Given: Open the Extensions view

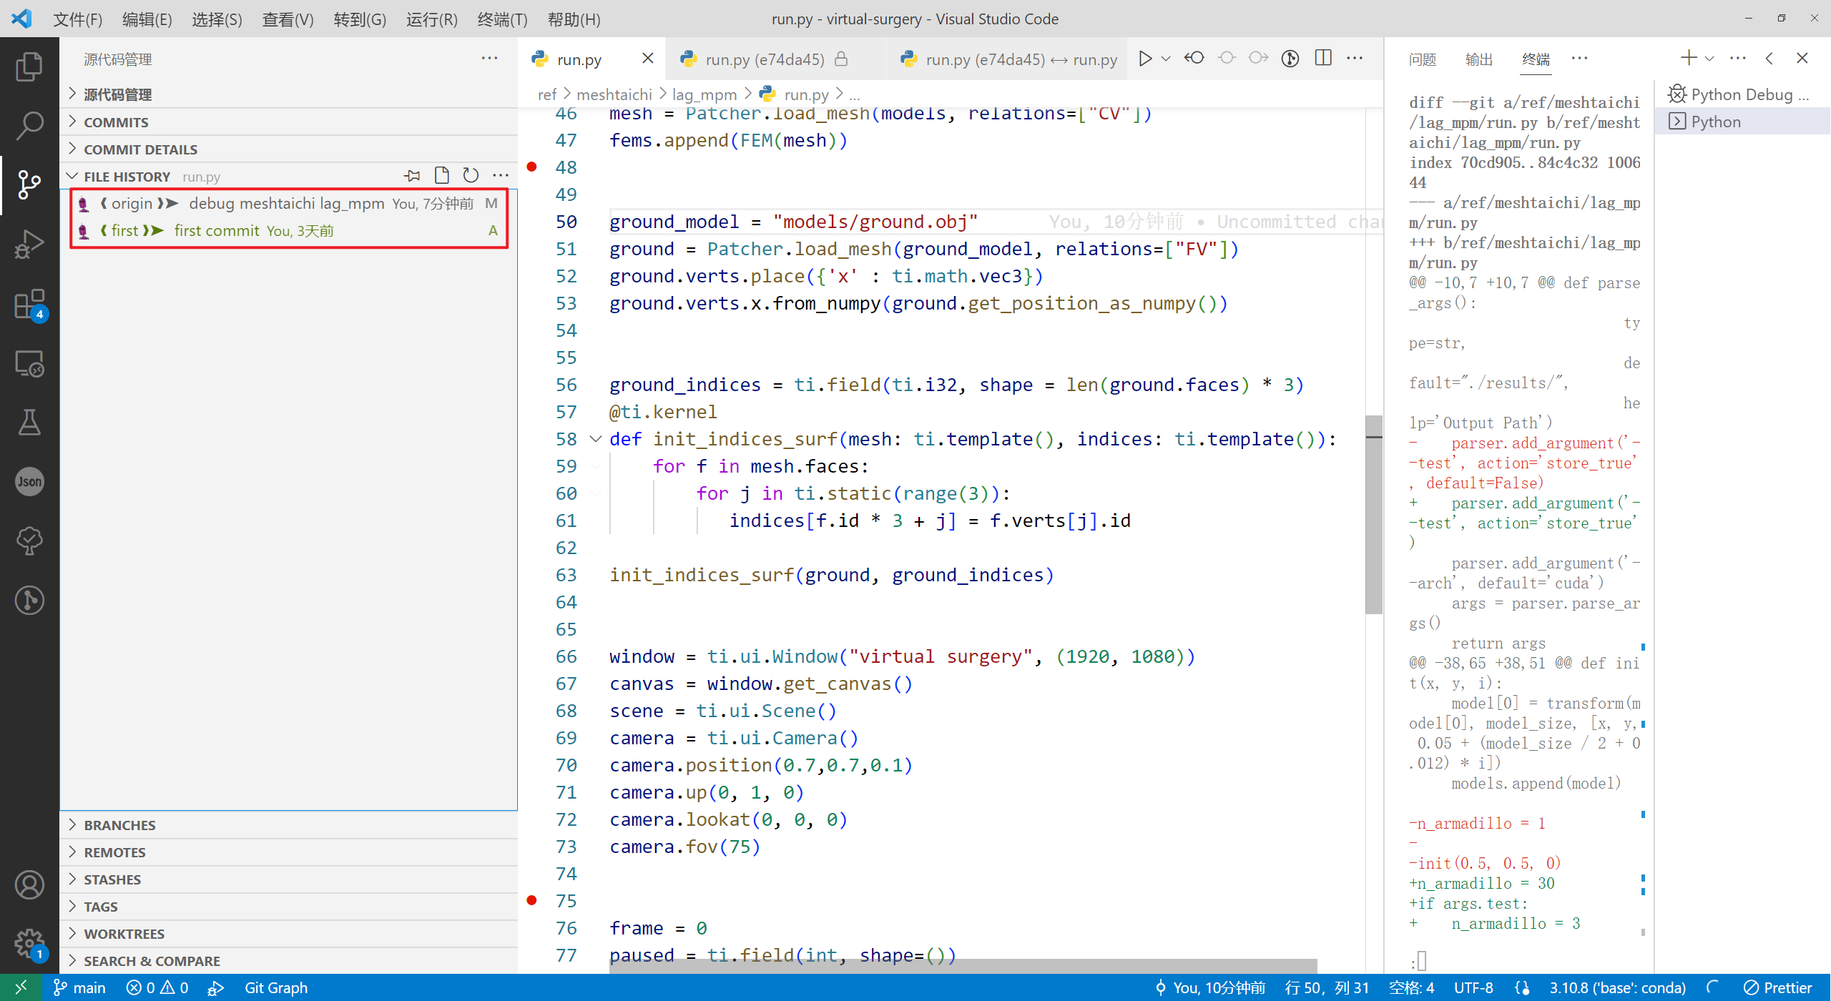Looking at the screenshot, I should (x=29, y=305).
